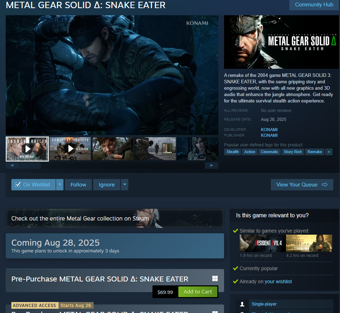Open the Community Hub
The image size is (340, 313).
314,5
